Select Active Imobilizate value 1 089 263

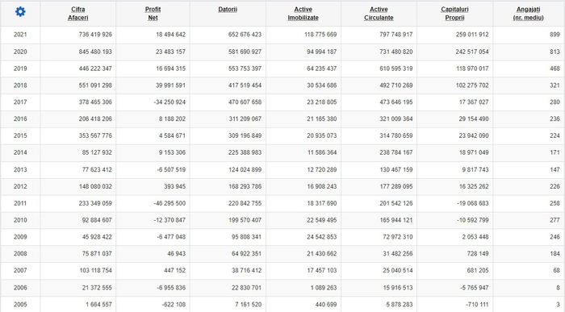[324, 288]
